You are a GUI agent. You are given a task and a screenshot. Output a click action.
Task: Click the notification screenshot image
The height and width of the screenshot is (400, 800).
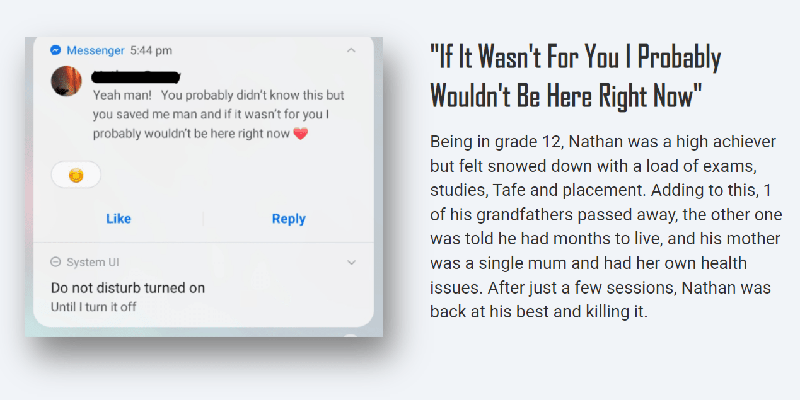click(x=204, y=186)
